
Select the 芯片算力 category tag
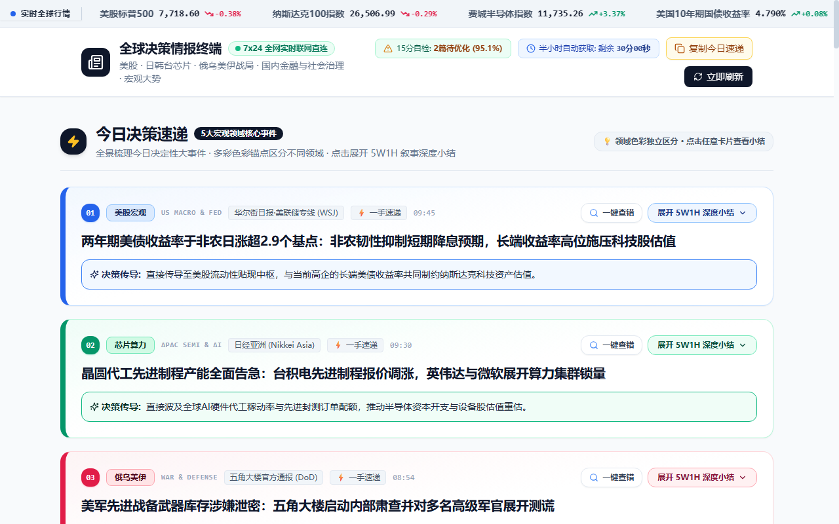pos(130,345)
